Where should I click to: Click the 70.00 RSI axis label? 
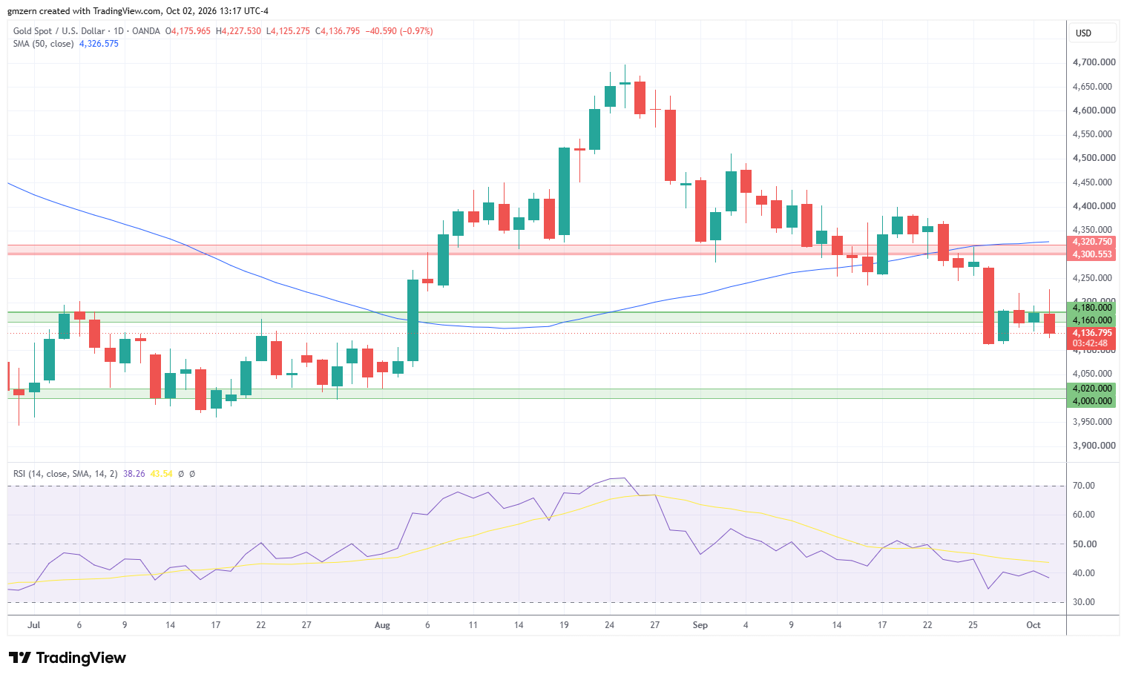[x=1084, y=486]
